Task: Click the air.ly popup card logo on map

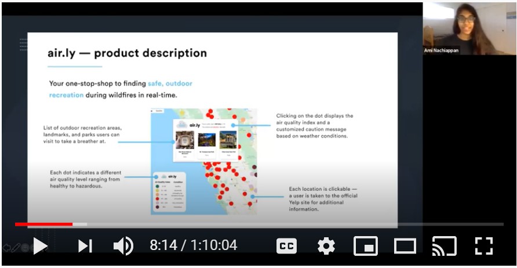Action: coord(188,125)
